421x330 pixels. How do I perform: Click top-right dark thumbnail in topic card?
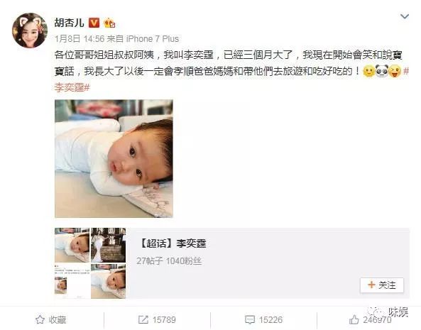pos(108,245)
